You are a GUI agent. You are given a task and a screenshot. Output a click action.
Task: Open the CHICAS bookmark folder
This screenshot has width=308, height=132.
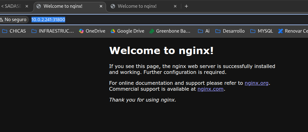[x=14, y=31]
